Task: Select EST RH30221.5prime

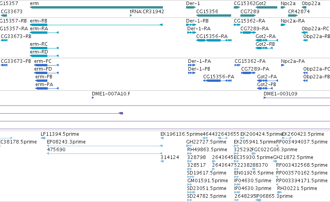Action: [x=280, y=192]
